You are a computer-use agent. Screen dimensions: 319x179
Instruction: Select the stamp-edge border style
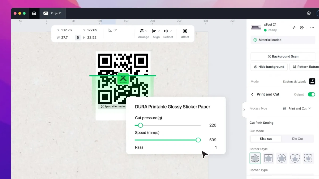[x=308, y=158]
